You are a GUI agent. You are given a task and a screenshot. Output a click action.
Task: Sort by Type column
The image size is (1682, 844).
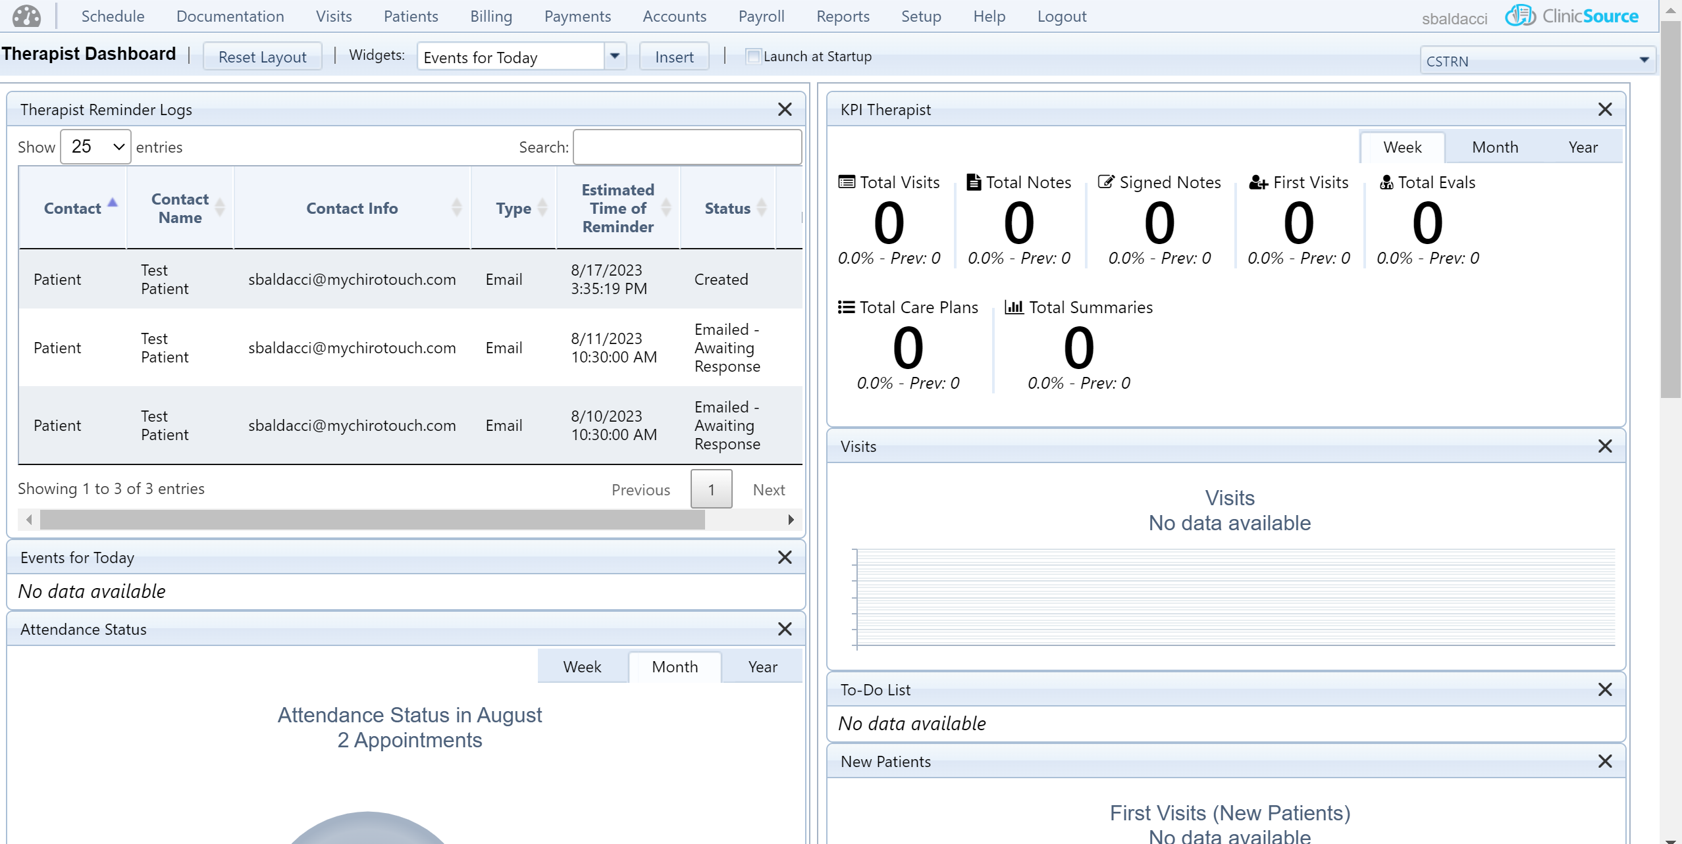click(x=513, y=208)
